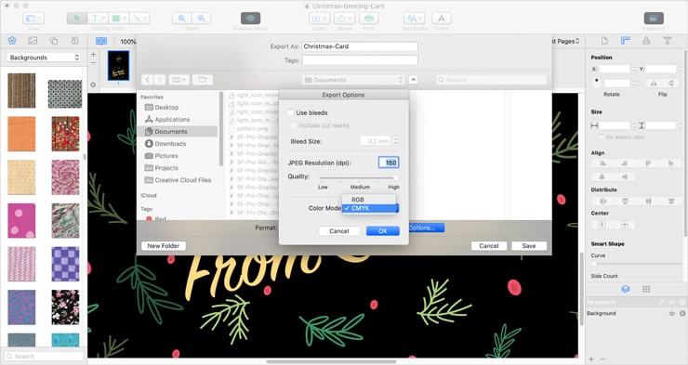Click the New Folder button
This screenshot has height=365, width=688.
[164, 246]
